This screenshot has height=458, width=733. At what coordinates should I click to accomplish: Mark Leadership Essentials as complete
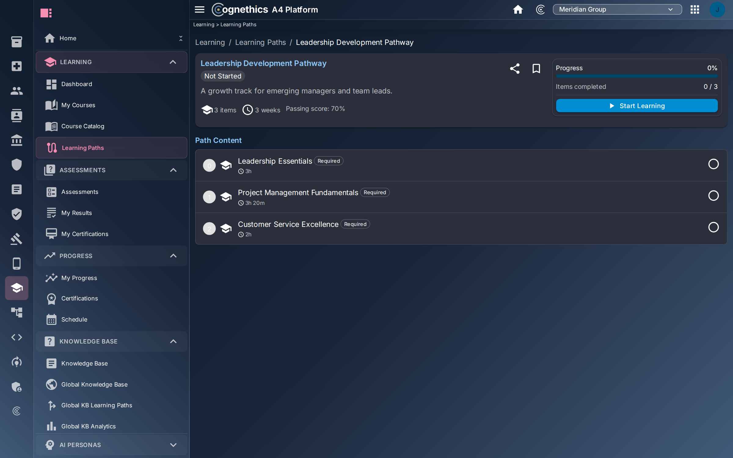pos(713,164)
